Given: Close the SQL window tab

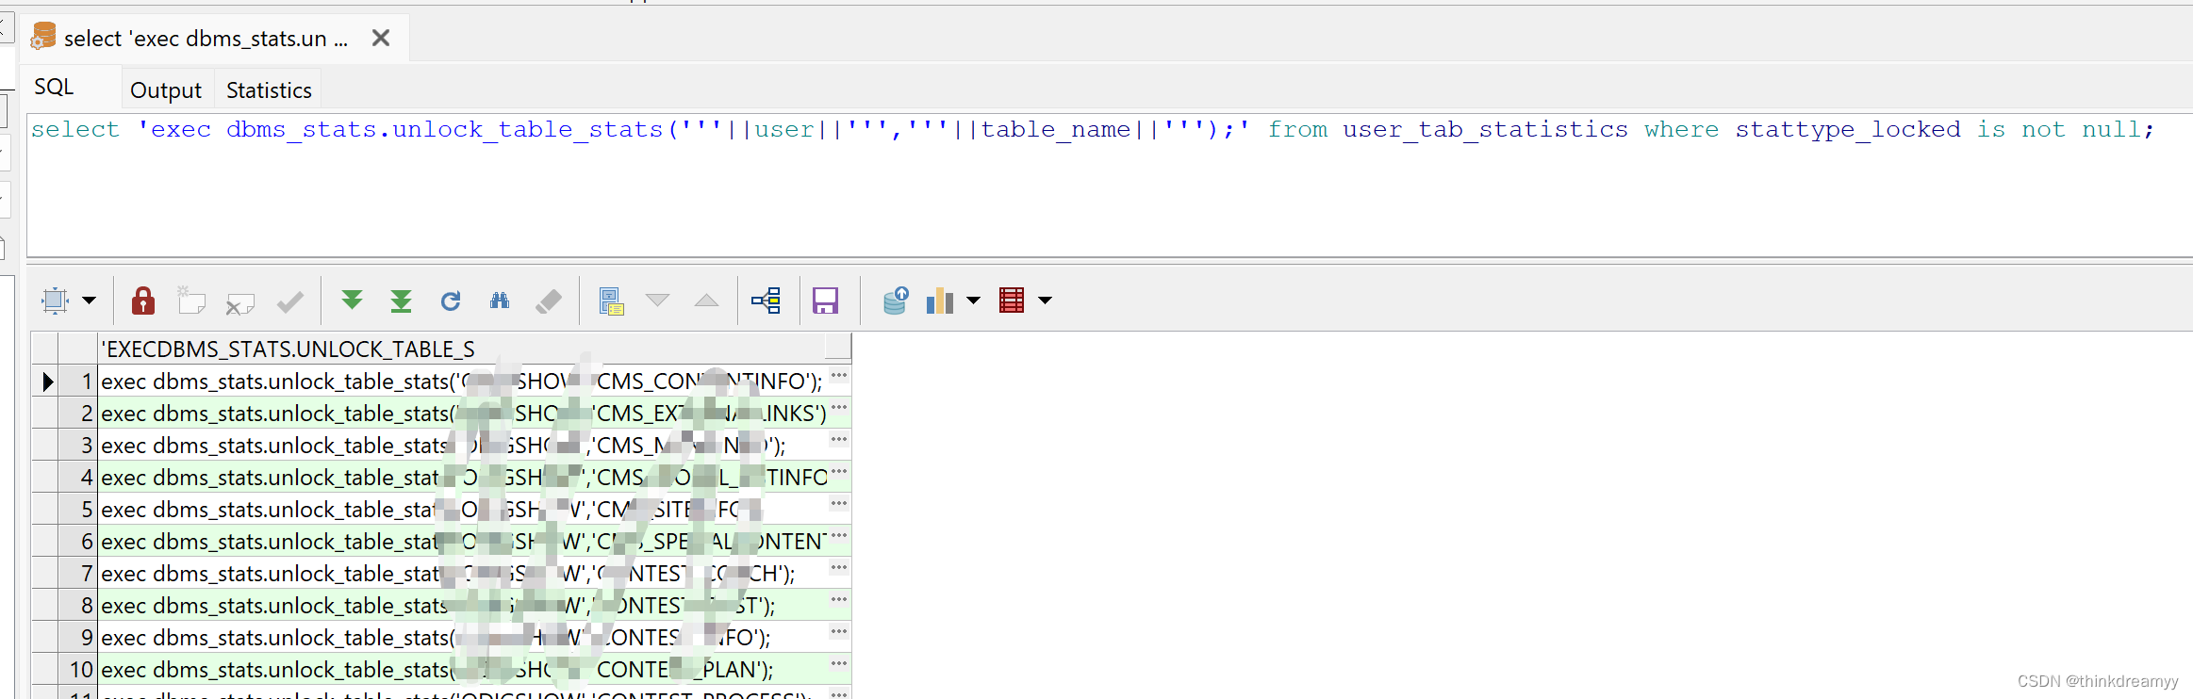Looking at the screenshot, I should point(381,38).
